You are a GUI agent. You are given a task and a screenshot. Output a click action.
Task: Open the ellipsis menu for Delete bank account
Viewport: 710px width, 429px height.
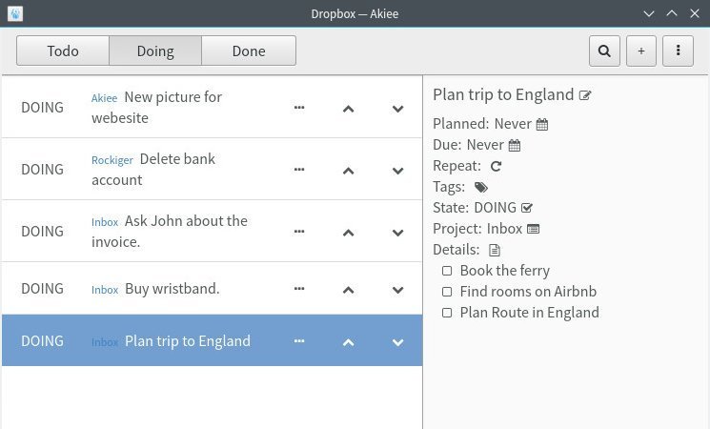[x=299, y=170]
